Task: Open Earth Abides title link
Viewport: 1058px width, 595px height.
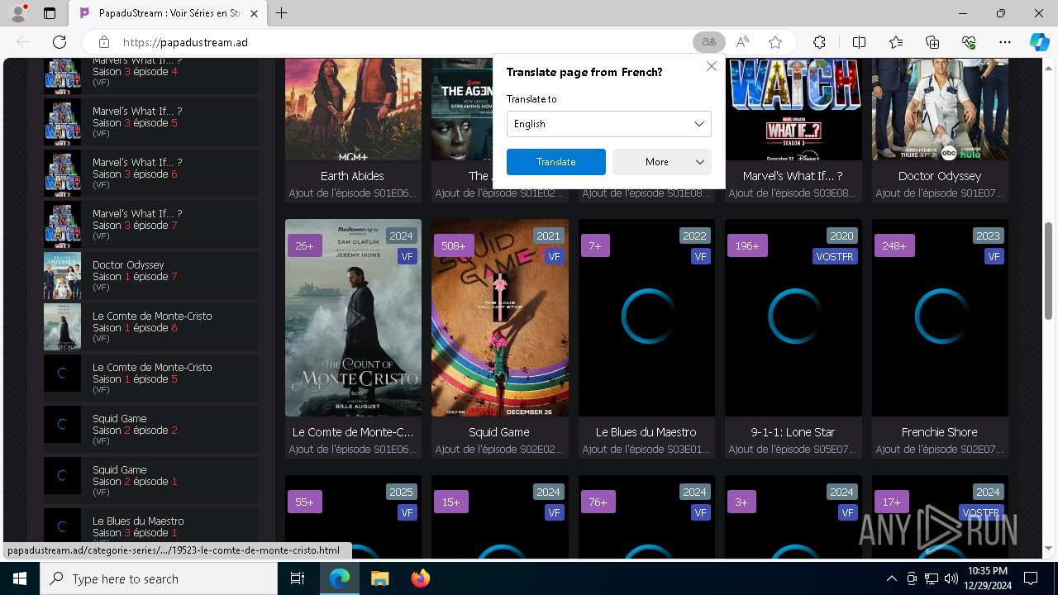Action: [x=352, y=176]
